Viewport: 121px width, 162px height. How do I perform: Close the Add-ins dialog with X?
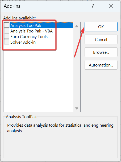[111, 6]
